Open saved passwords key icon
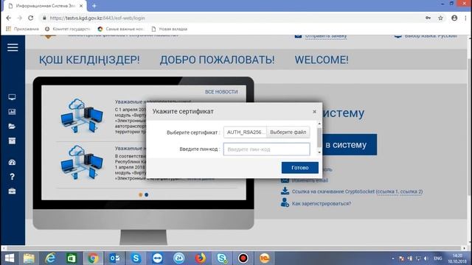Viewport: 472px width, 265px height. (x=428, y=18)
